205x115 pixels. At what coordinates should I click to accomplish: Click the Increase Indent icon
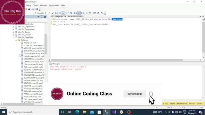98,13
